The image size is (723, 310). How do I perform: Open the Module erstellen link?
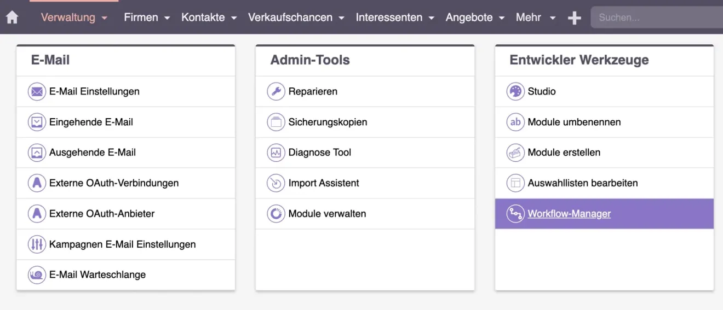point(564,153)
